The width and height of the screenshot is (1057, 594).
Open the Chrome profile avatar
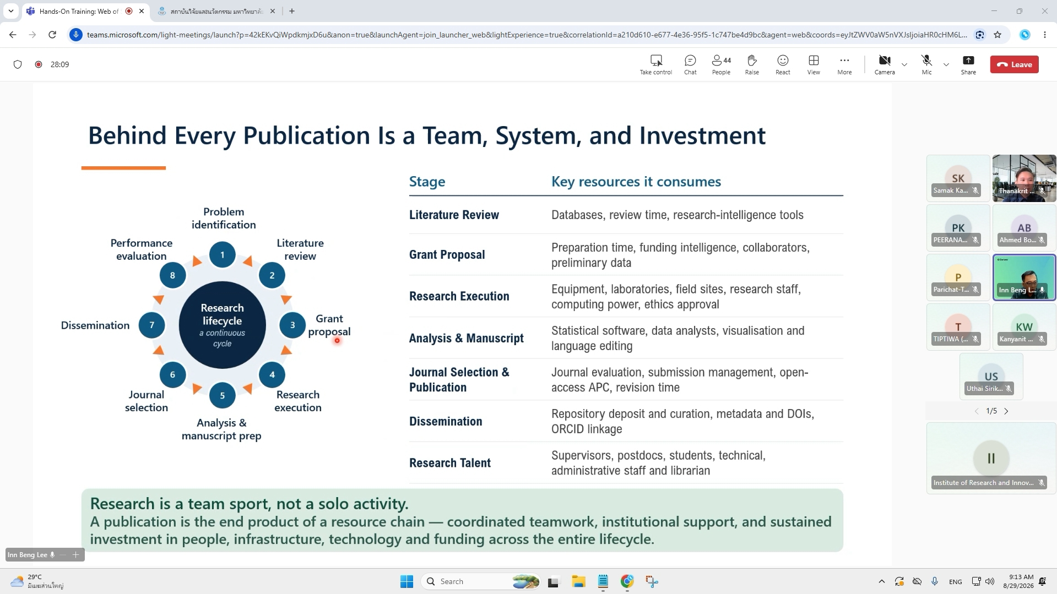1025,35
